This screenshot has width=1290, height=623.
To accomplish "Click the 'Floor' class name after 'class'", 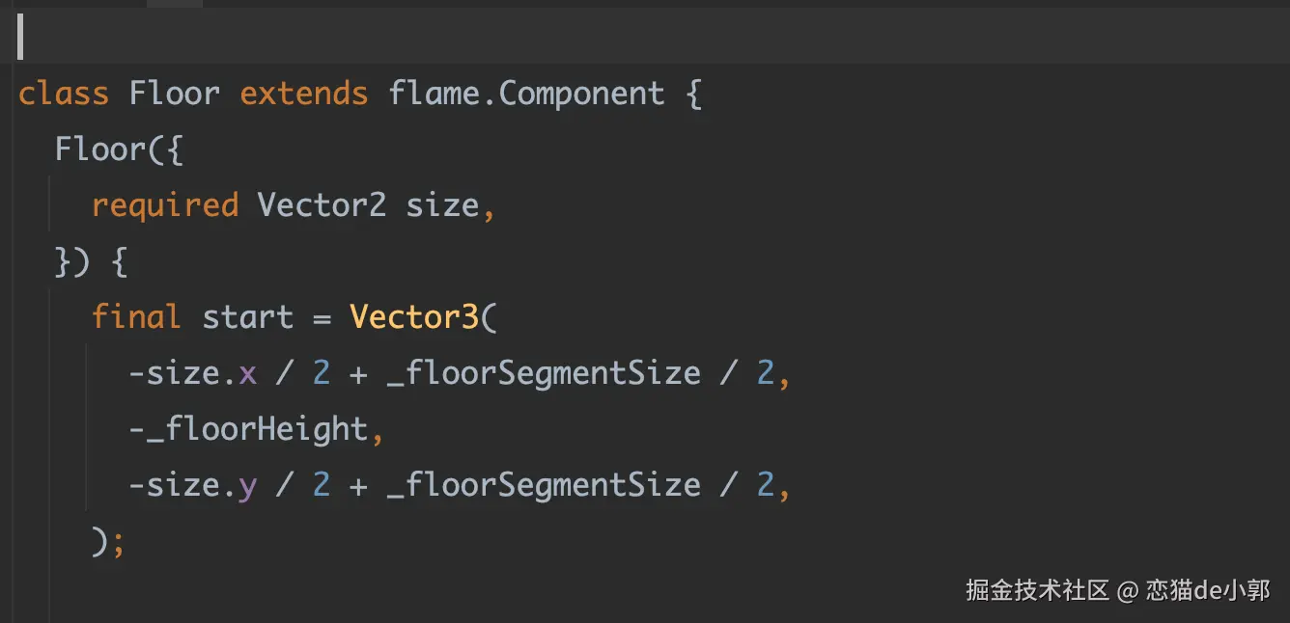I will click(174, 94).
